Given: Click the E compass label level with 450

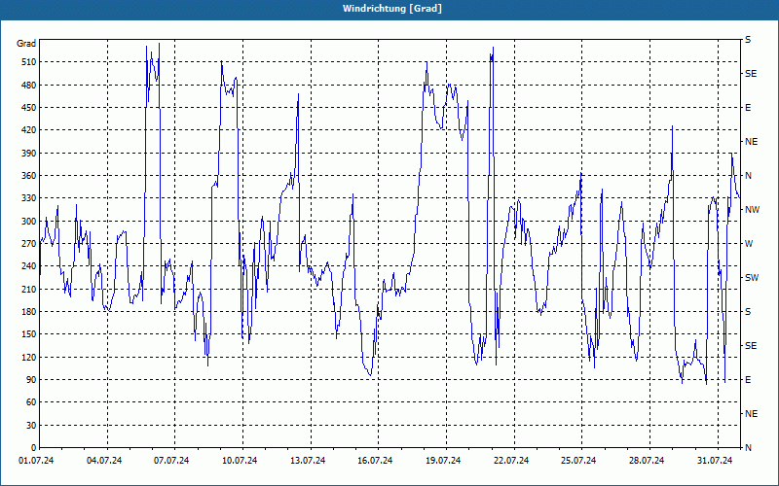Looking at the screenshot, I should (x=748, y=108).
